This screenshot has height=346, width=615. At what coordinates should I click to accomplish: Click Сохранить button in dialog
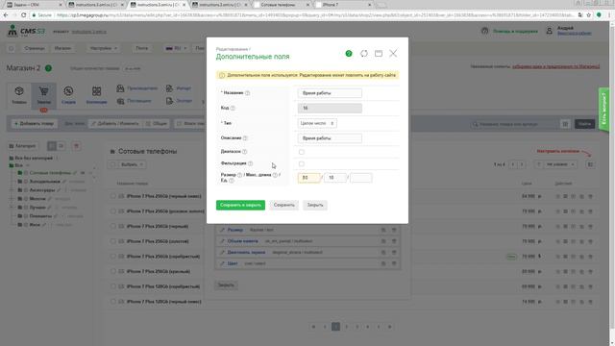click(284, 205)
